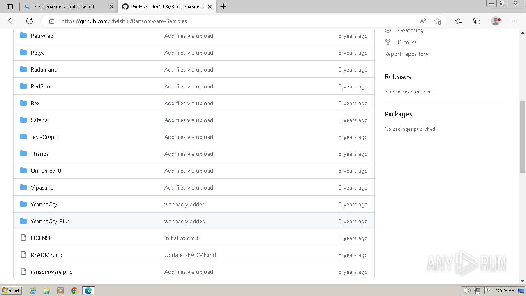Open the volume control in tray

pyautogui.click(x=467, y=291)
